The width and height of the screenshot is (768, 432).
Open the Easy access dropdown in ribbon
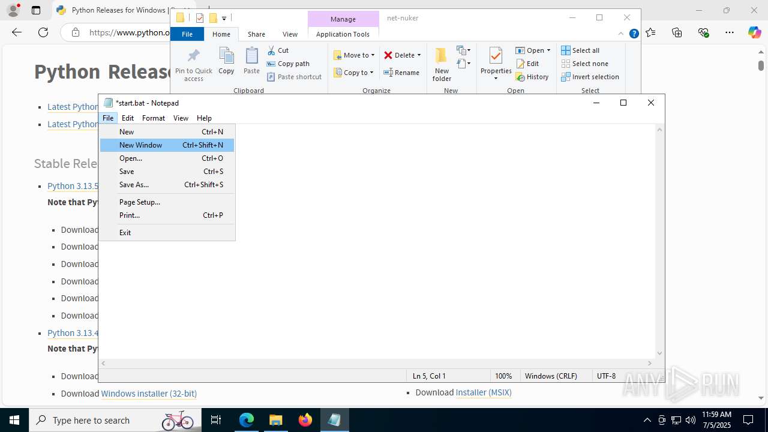tap(463, 64)
